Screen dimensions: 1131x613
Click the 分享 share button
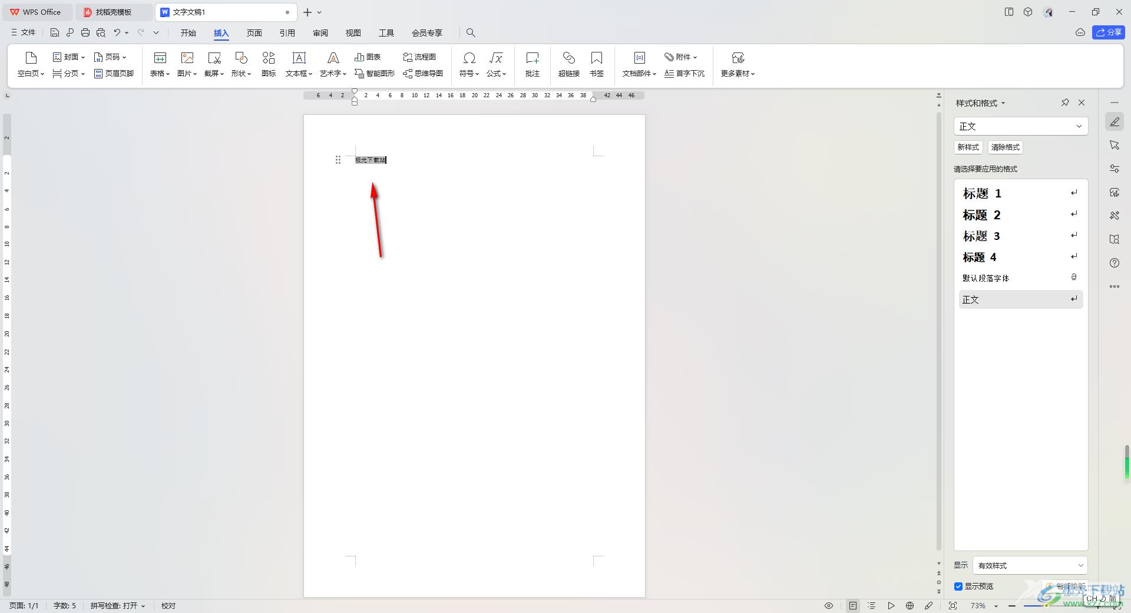[1109, 32]
